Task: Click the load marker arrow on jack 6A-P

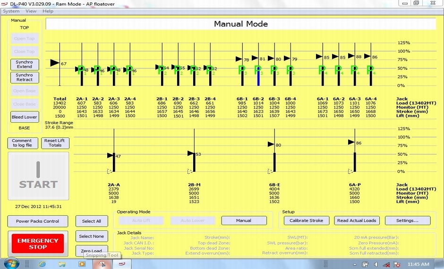Action: pyautogui.click(x=351, y=142)
